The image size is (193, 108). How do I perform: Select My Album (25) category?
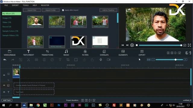click(11, 13)
